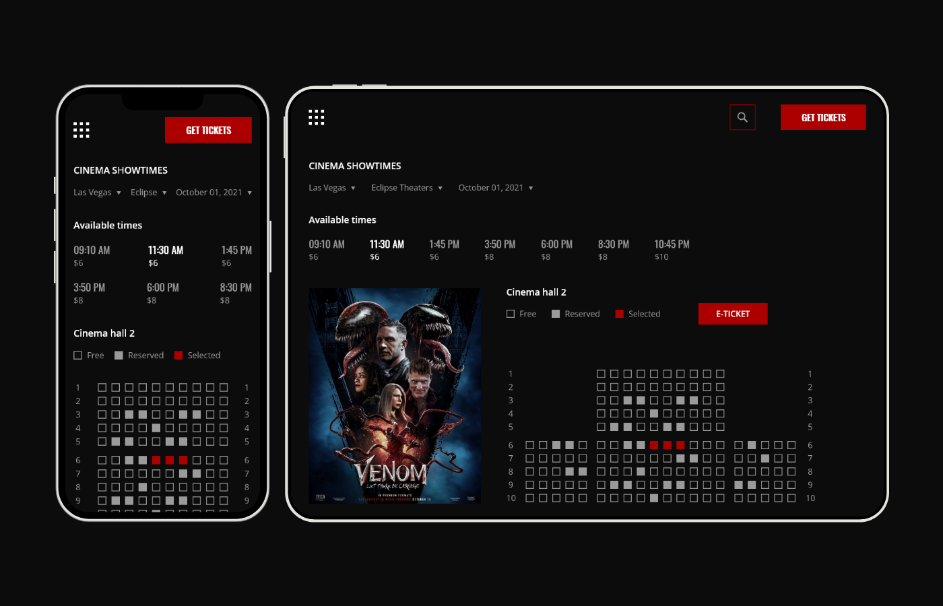Image resolution: width=943 pixels, height=606 pixels.
Task: Select the first free seat in tablet row 1
Action: pos(601,374)
